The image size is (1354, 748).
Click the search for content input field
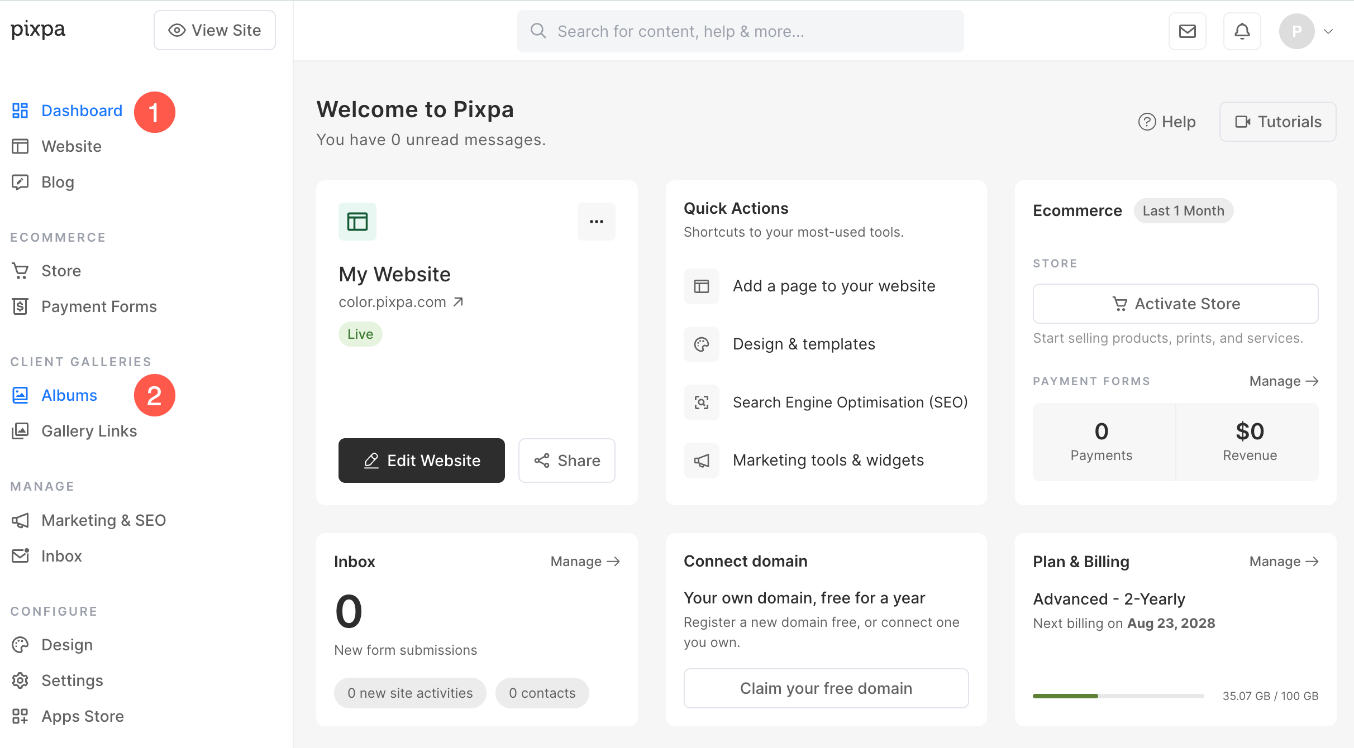(x=740, y=31)
